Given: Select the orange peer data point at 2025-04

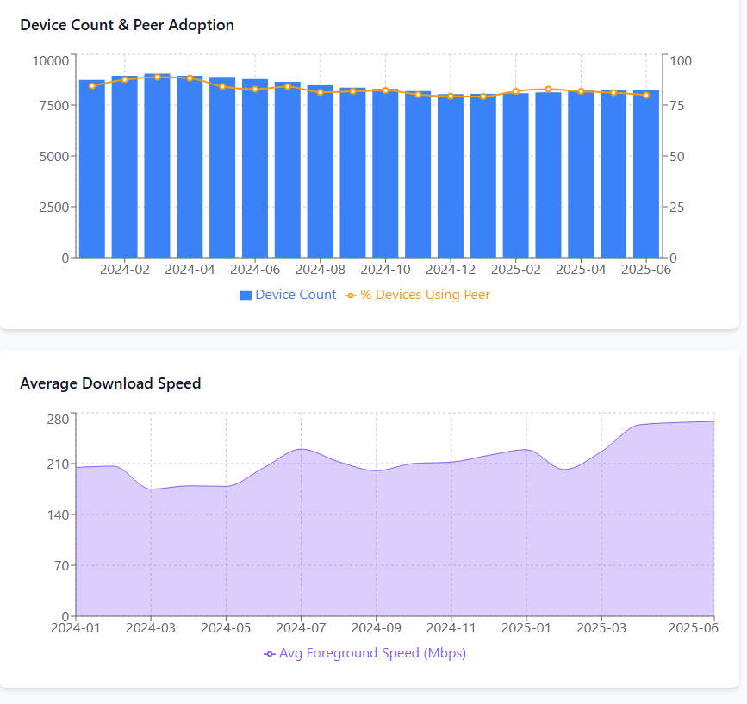Looking at the screenshot, I should (581, 91).
